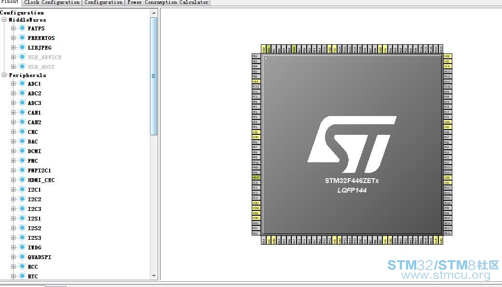Click pin PF10 on the chip

(256, 162)
